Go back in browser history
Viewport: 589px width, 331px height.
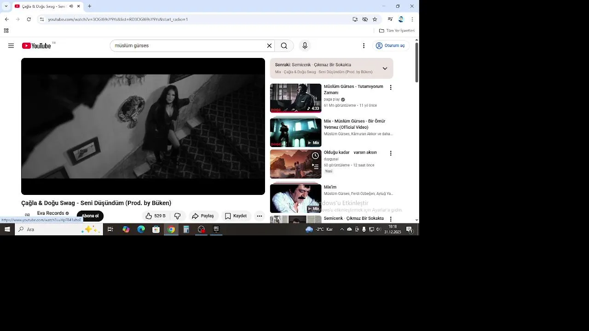coord(6,19)
